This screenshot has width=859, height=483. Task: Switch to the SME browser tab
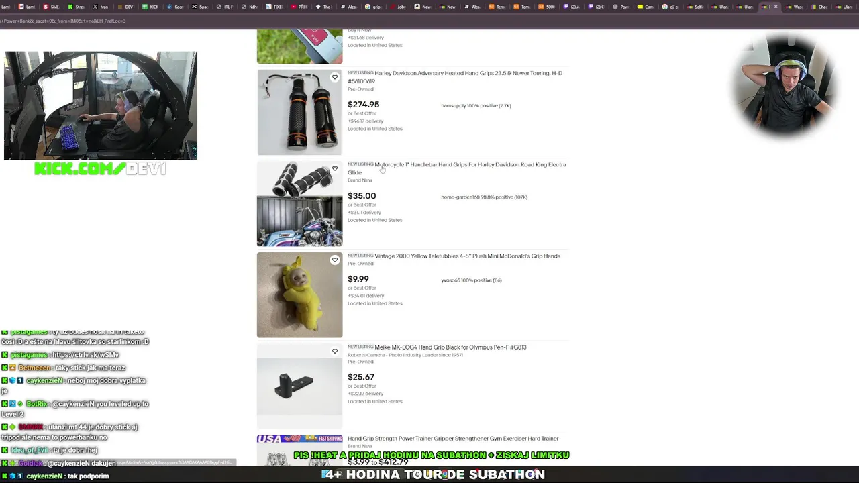pos(51,7)
